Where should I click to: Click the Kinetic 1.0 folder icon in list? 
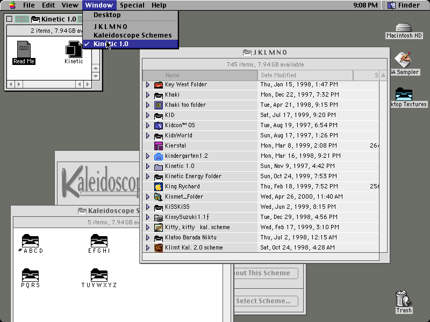coord(159,166)
